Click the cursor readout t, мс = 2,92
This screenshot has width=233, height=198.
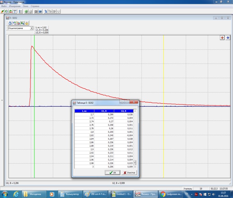coord(41,27)
